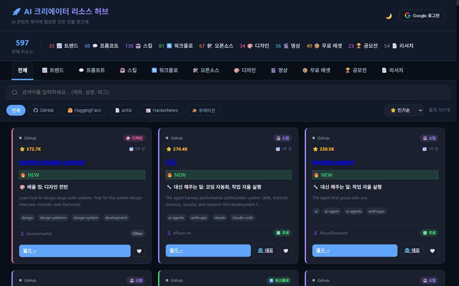Click the design-patterns tag

[x=53, y=218]
